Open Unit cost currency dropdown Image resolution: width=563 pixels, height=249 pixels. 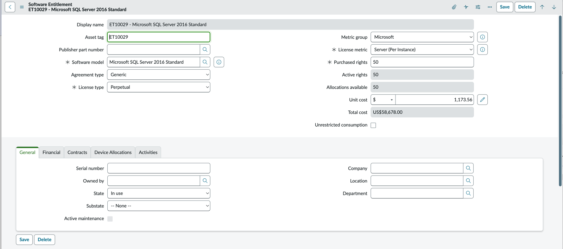(383, 100)
